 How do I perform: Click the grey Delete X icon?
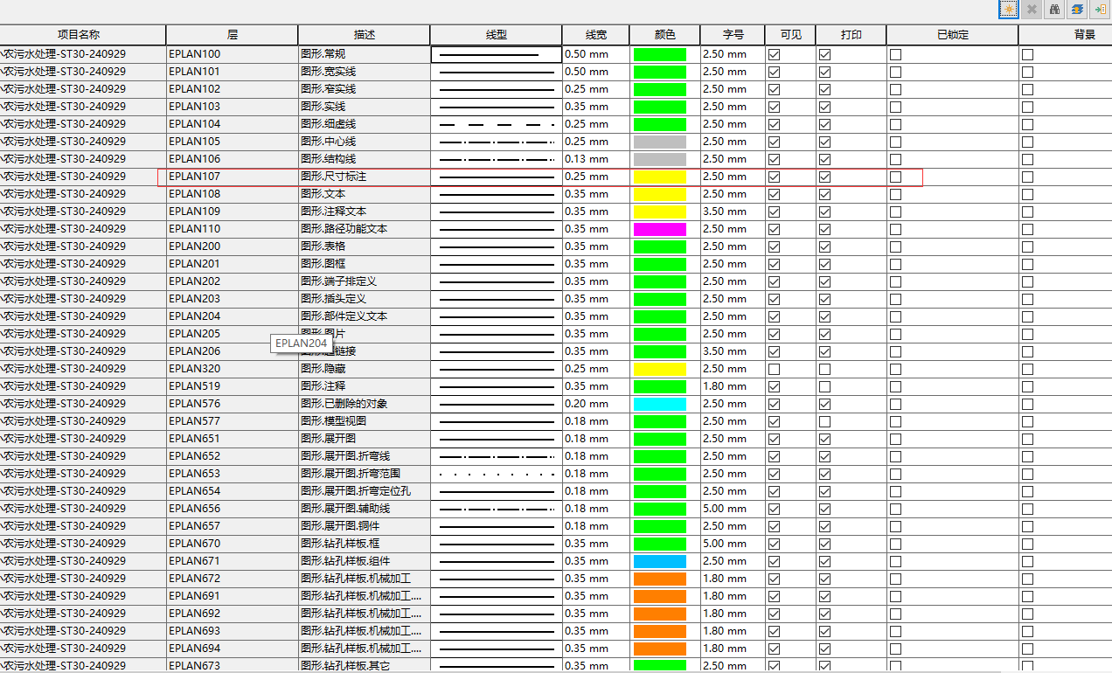point(1032,10)
